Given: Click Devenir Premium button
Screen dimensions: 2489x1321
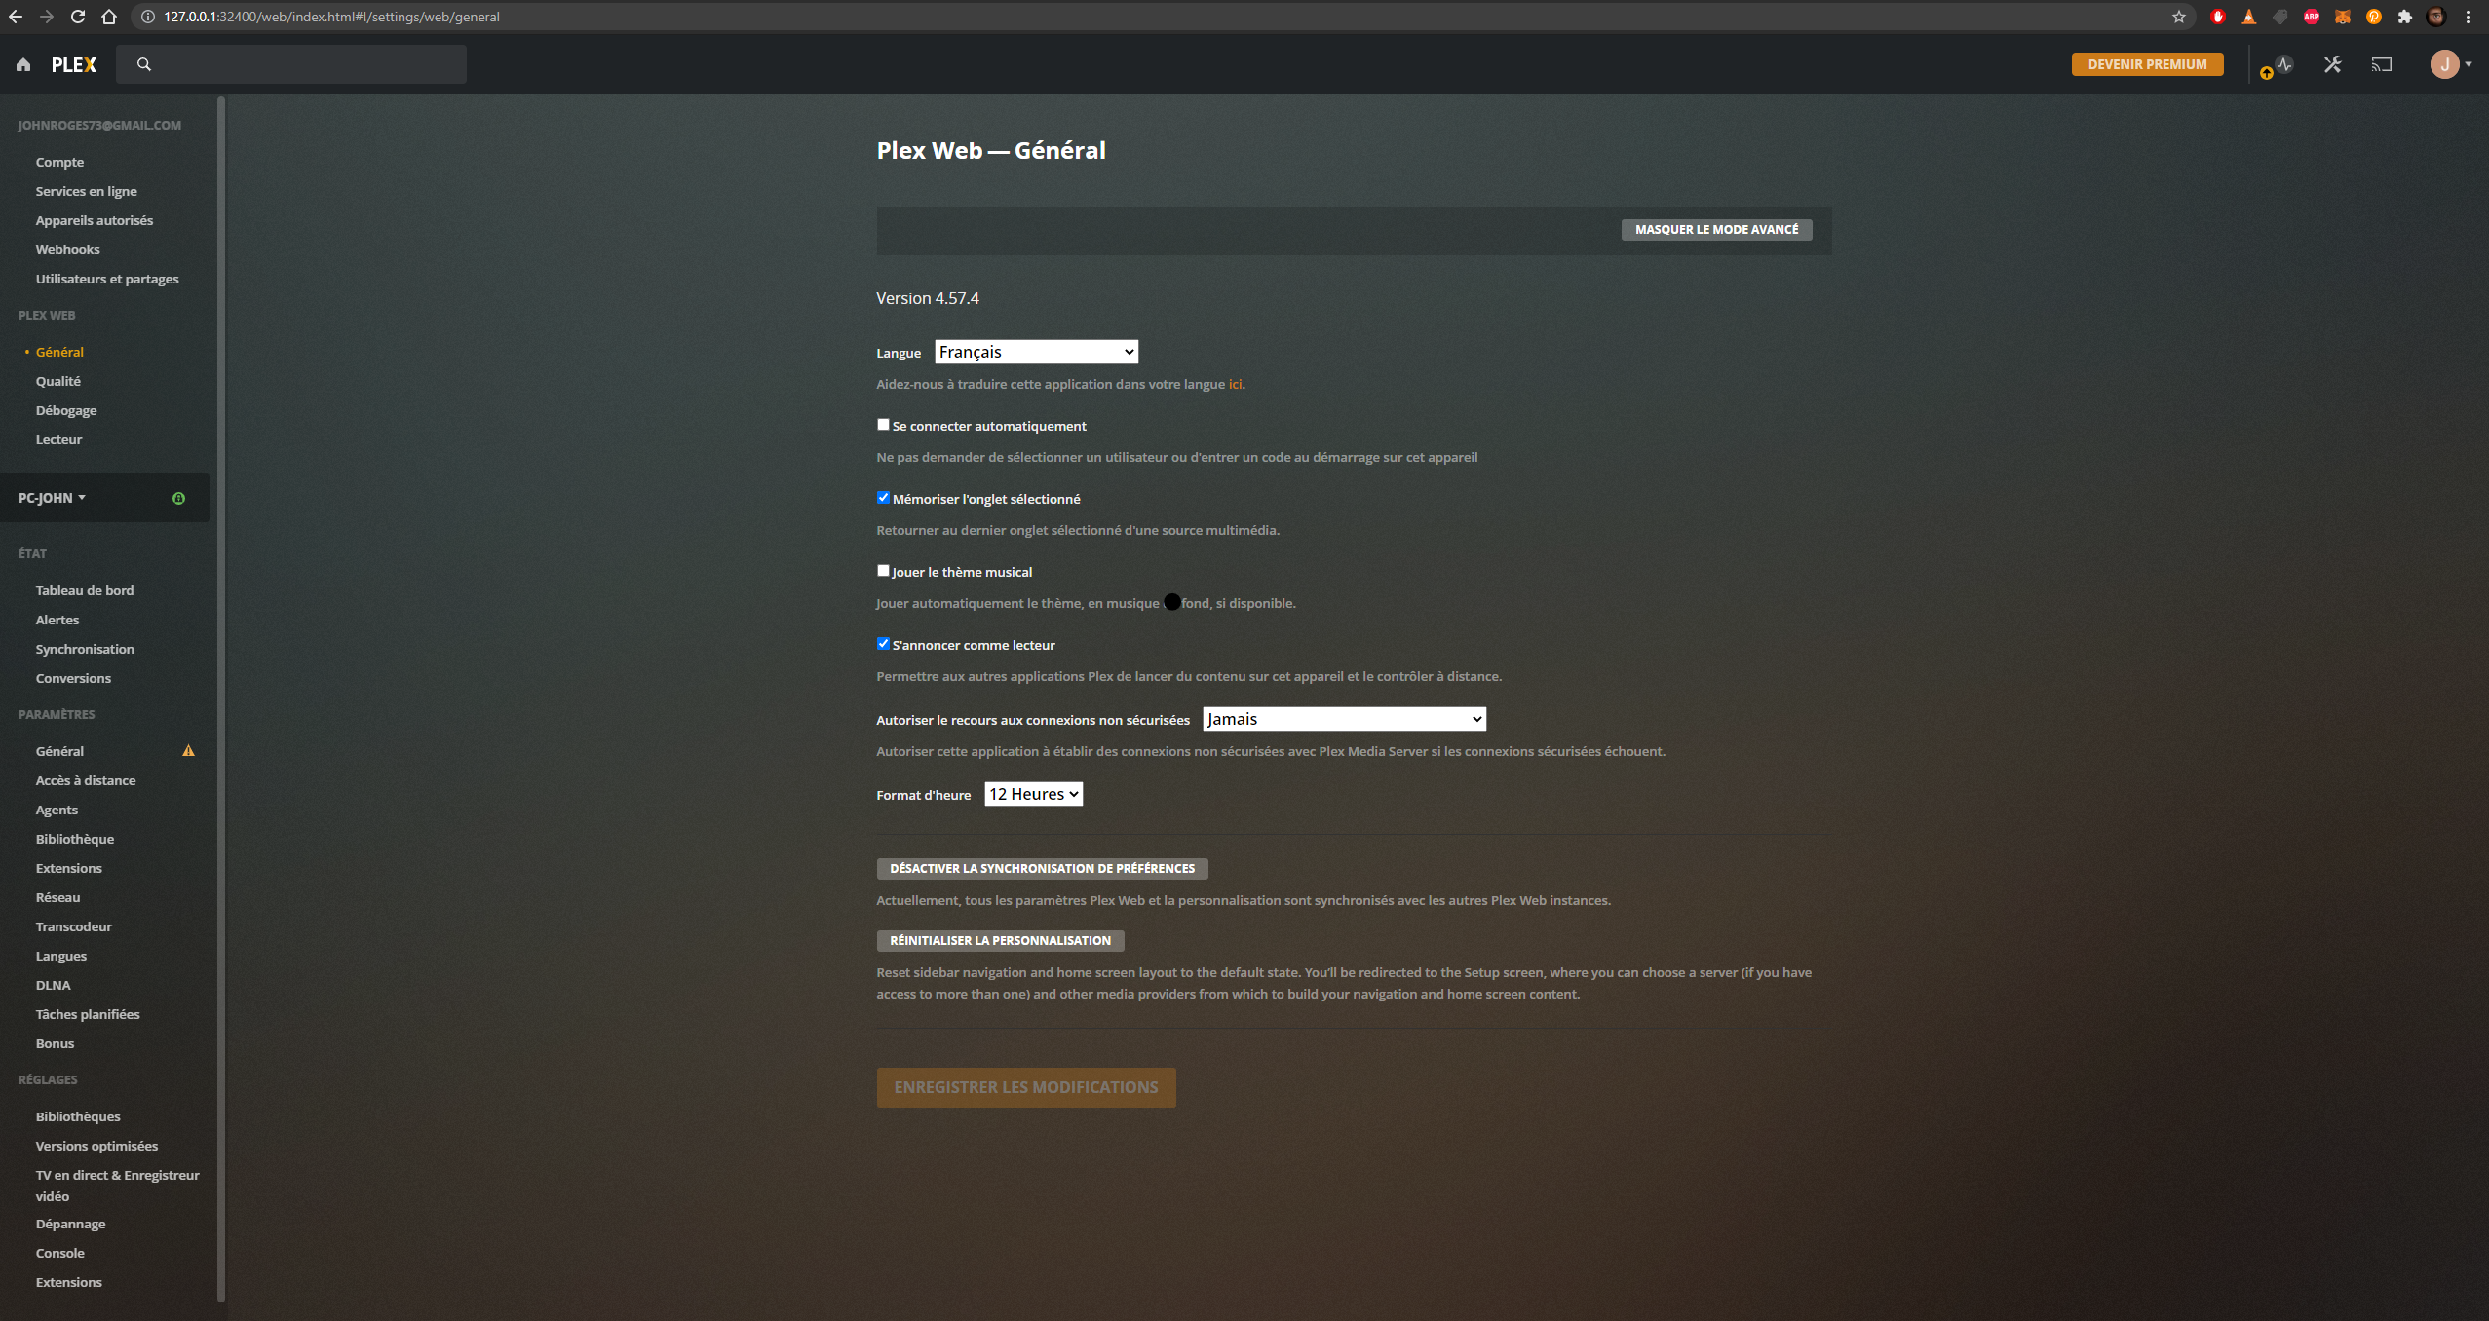Looking at the screenshot, I should coord(2147,64).
